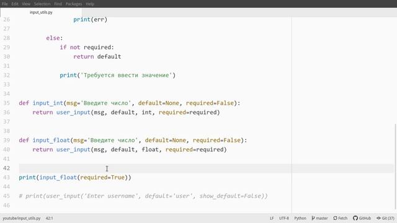This screenshot has height=223, width=397.
Task: Click the 42:1 cursor position indicator
Action: click(50, 218)
